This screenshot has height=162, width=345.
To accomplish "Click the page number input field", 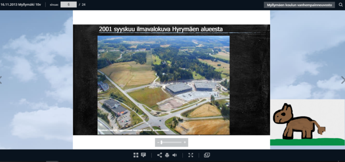I will tap(69, 4).
